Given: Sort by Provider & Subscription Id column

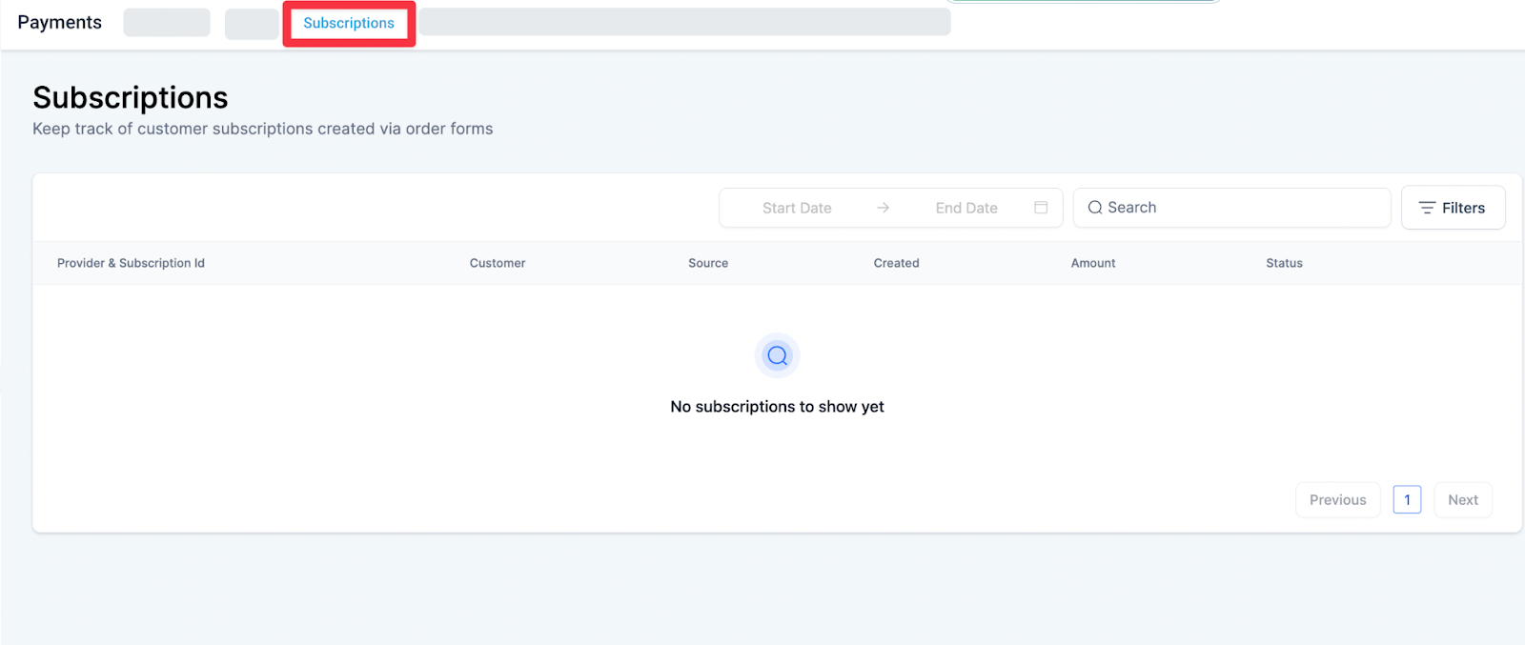Looking at the screenshot, I should point(131,263).
